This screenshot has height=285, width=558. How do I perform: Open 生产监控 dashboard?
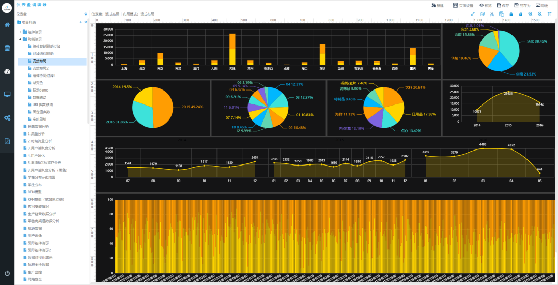35,272
